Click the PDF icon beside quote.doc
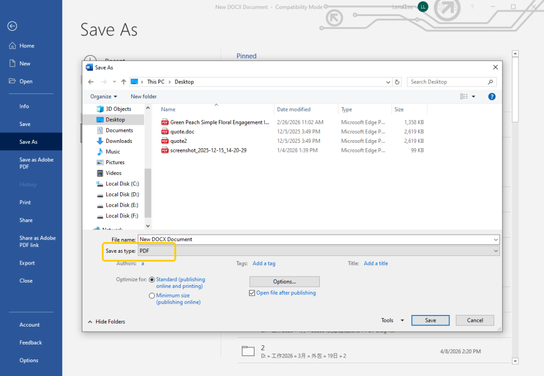This screenshot has height=376, width=544. point(165,132)
